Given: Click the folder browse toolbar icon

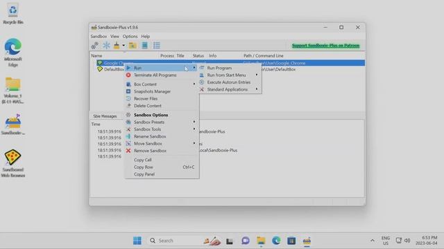Looking at the screenshot, I should pyautogui.click(x=133, y=45).
